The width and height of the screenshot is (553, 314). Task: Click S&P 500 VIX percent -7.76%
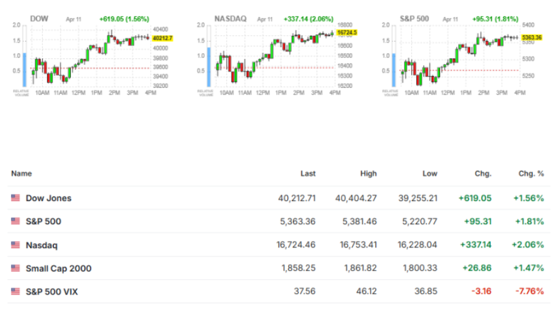[x=530, y=291]
